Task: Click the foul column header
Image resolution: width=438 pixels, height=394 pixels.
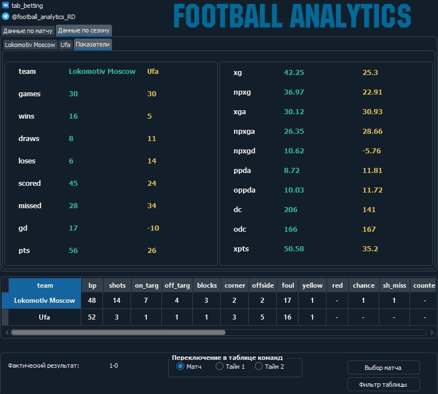Action: pyautogui.click(x=288, y=285)
